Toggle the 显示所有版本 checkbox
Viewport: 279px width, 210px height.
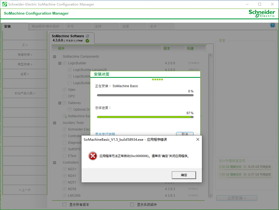64,205
